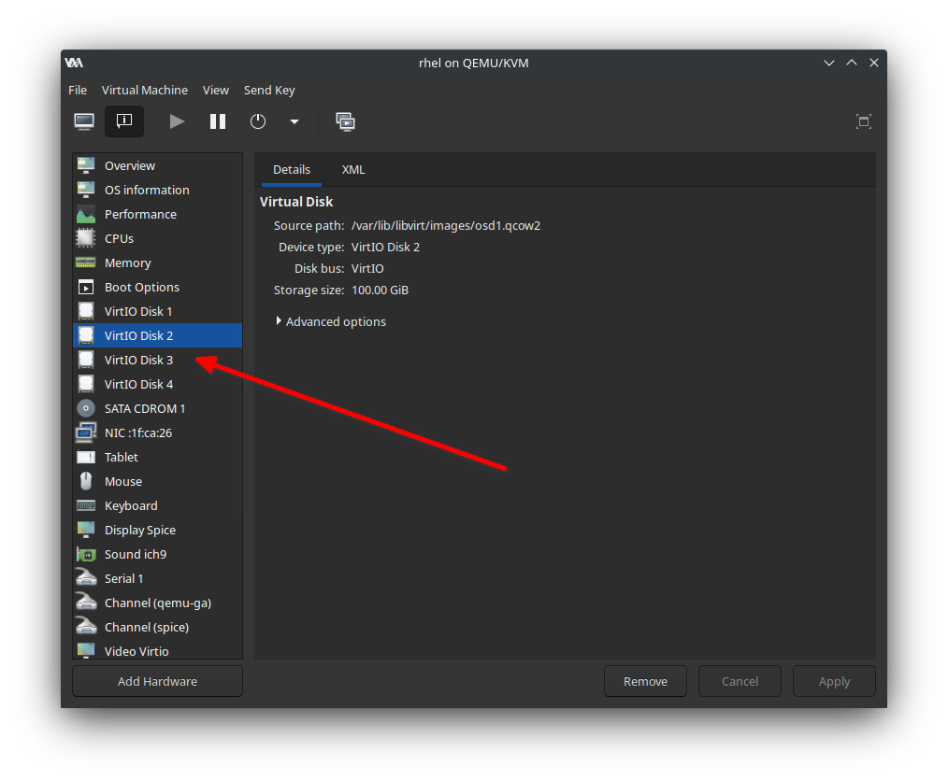Select the CPUs chip icon
Image resolution: width=948 pixels, height=780 pixels.
point(86,238)
